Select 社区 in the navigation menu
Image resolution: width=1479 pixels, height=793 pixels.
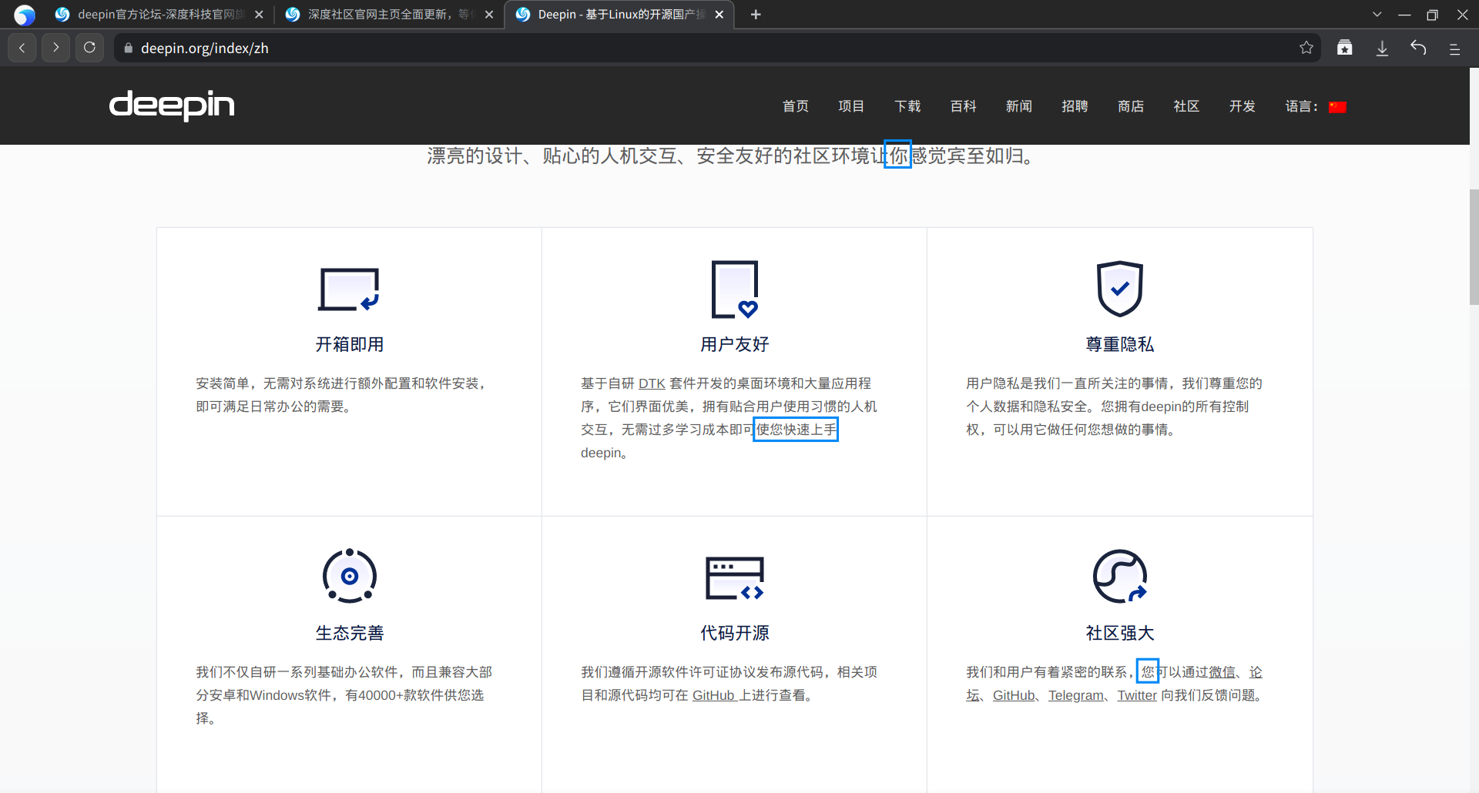(x=1186, y=106)
